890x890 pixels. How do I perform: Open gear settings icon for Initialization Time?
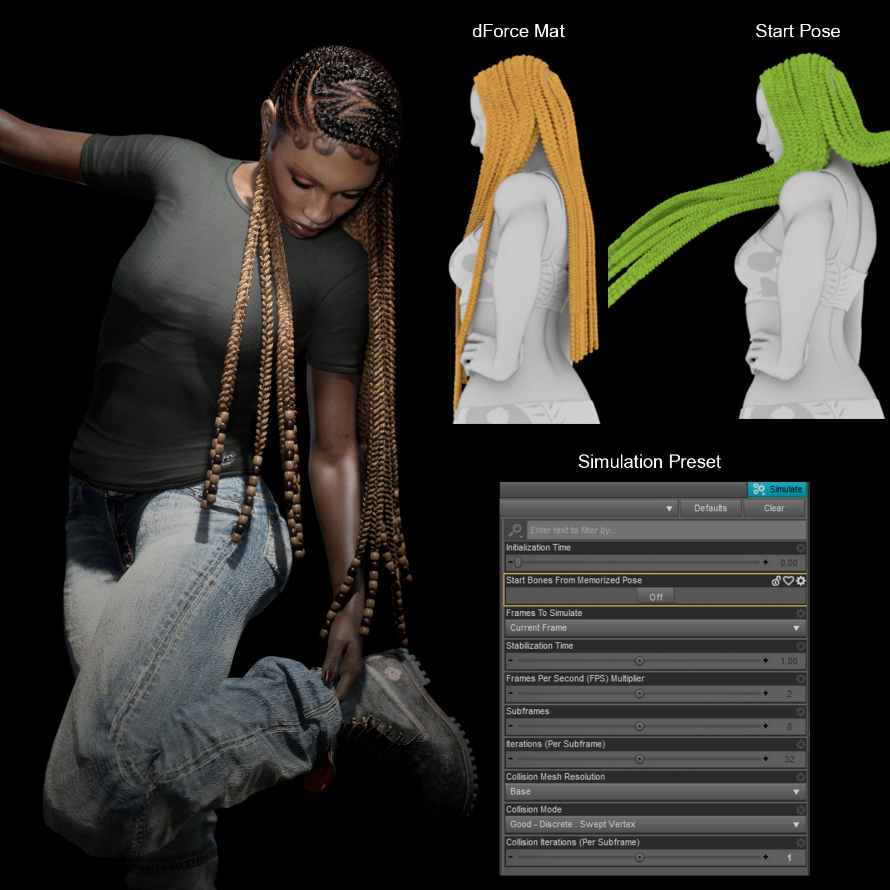800,547
